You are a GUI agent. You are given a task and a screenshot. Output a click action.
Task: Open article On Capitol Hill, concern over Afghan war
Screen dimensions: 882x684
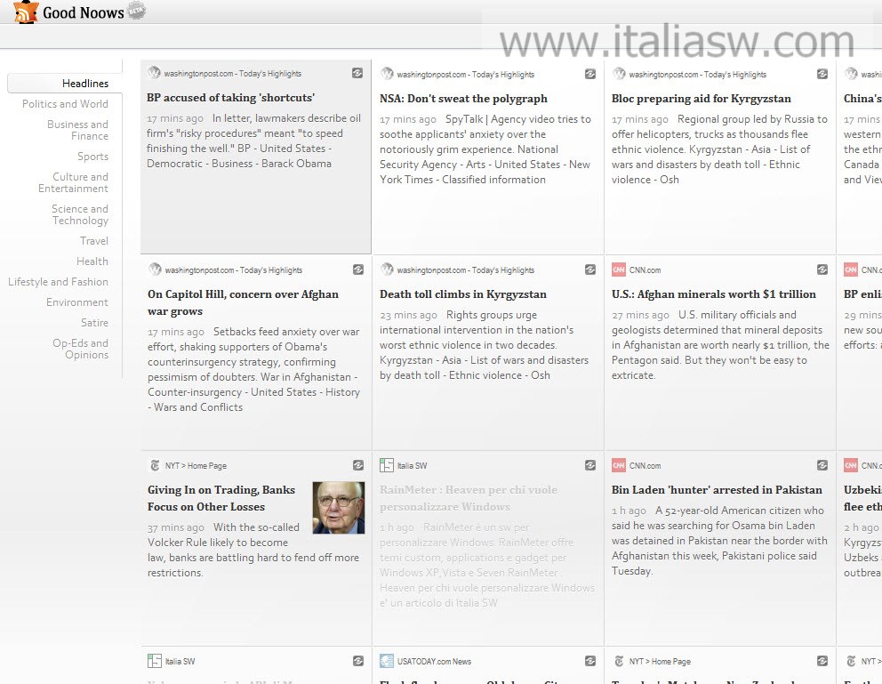(x=243, y=302)
